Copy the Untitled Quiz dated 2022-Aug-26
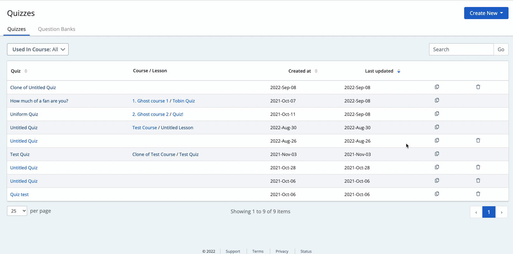 [437, 140]
